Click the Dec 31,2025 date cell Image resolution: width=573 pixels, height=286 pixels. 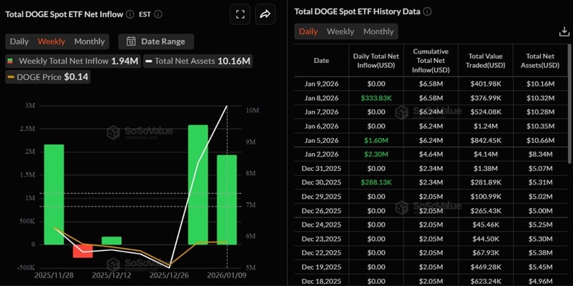tap(321, 169)
